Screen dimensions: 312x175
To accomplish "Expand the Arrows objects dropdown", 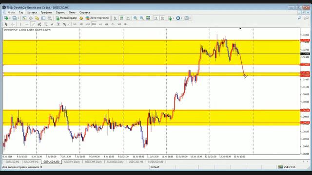I will coord(68,24).
